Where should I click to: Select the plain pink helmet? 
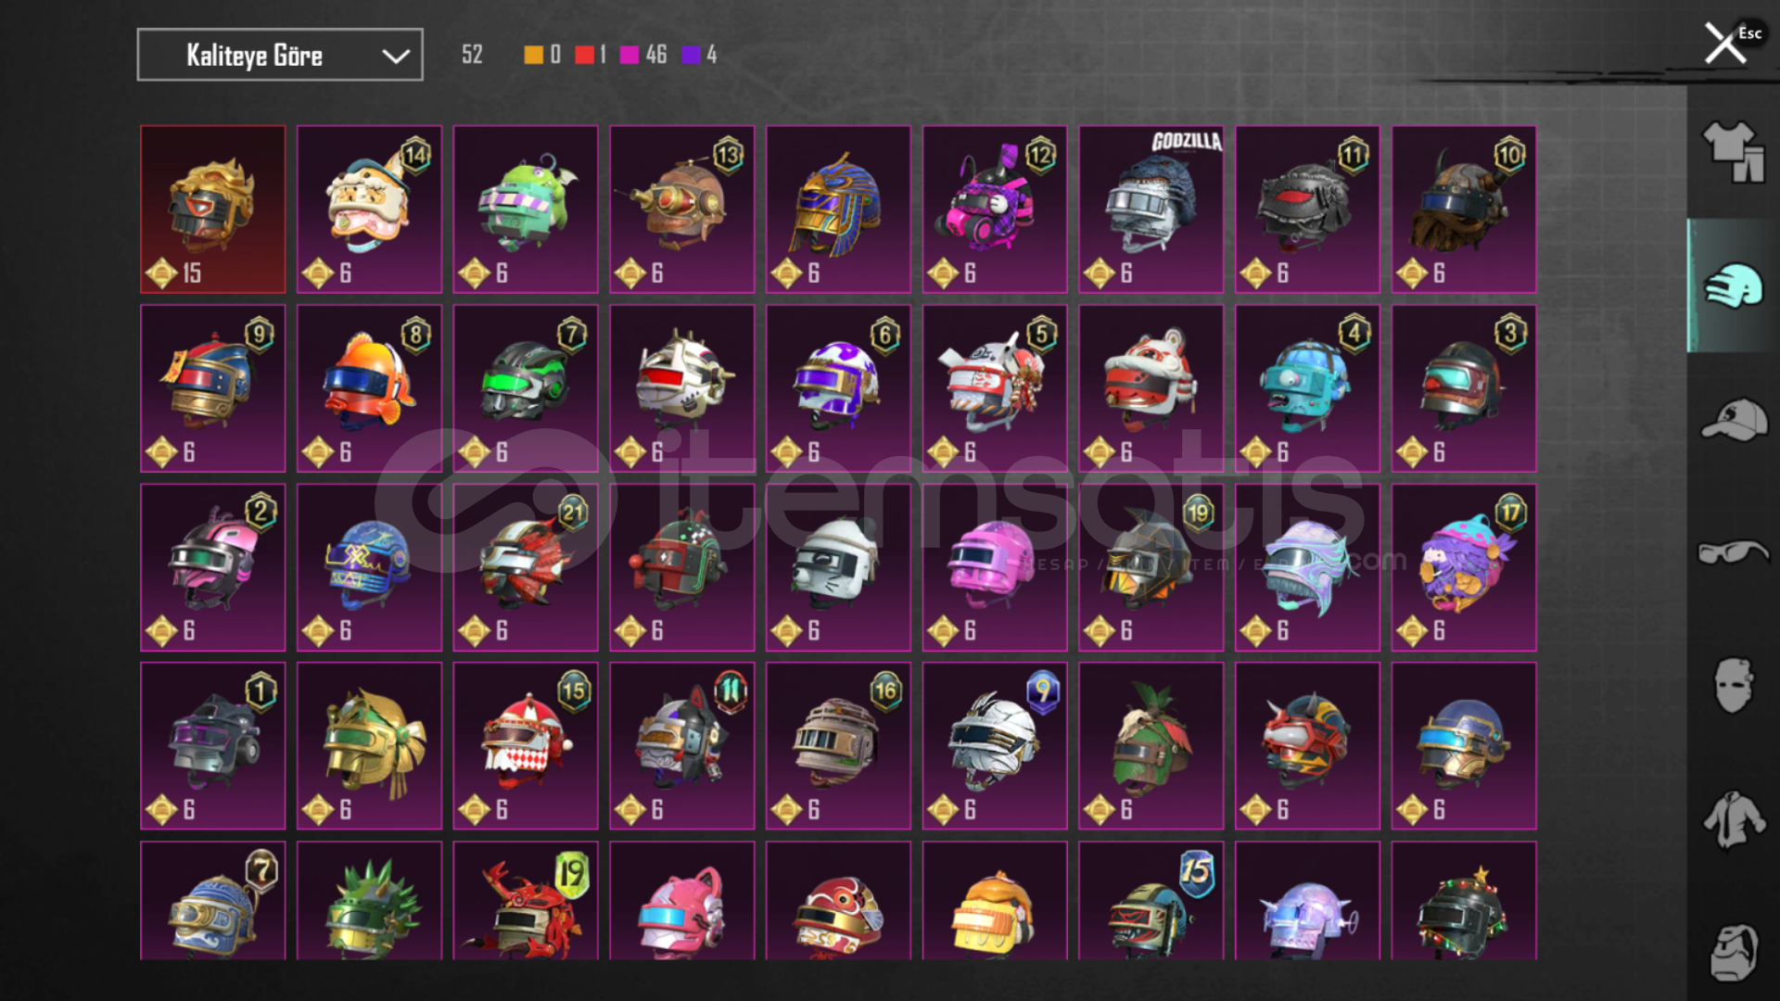995,567
